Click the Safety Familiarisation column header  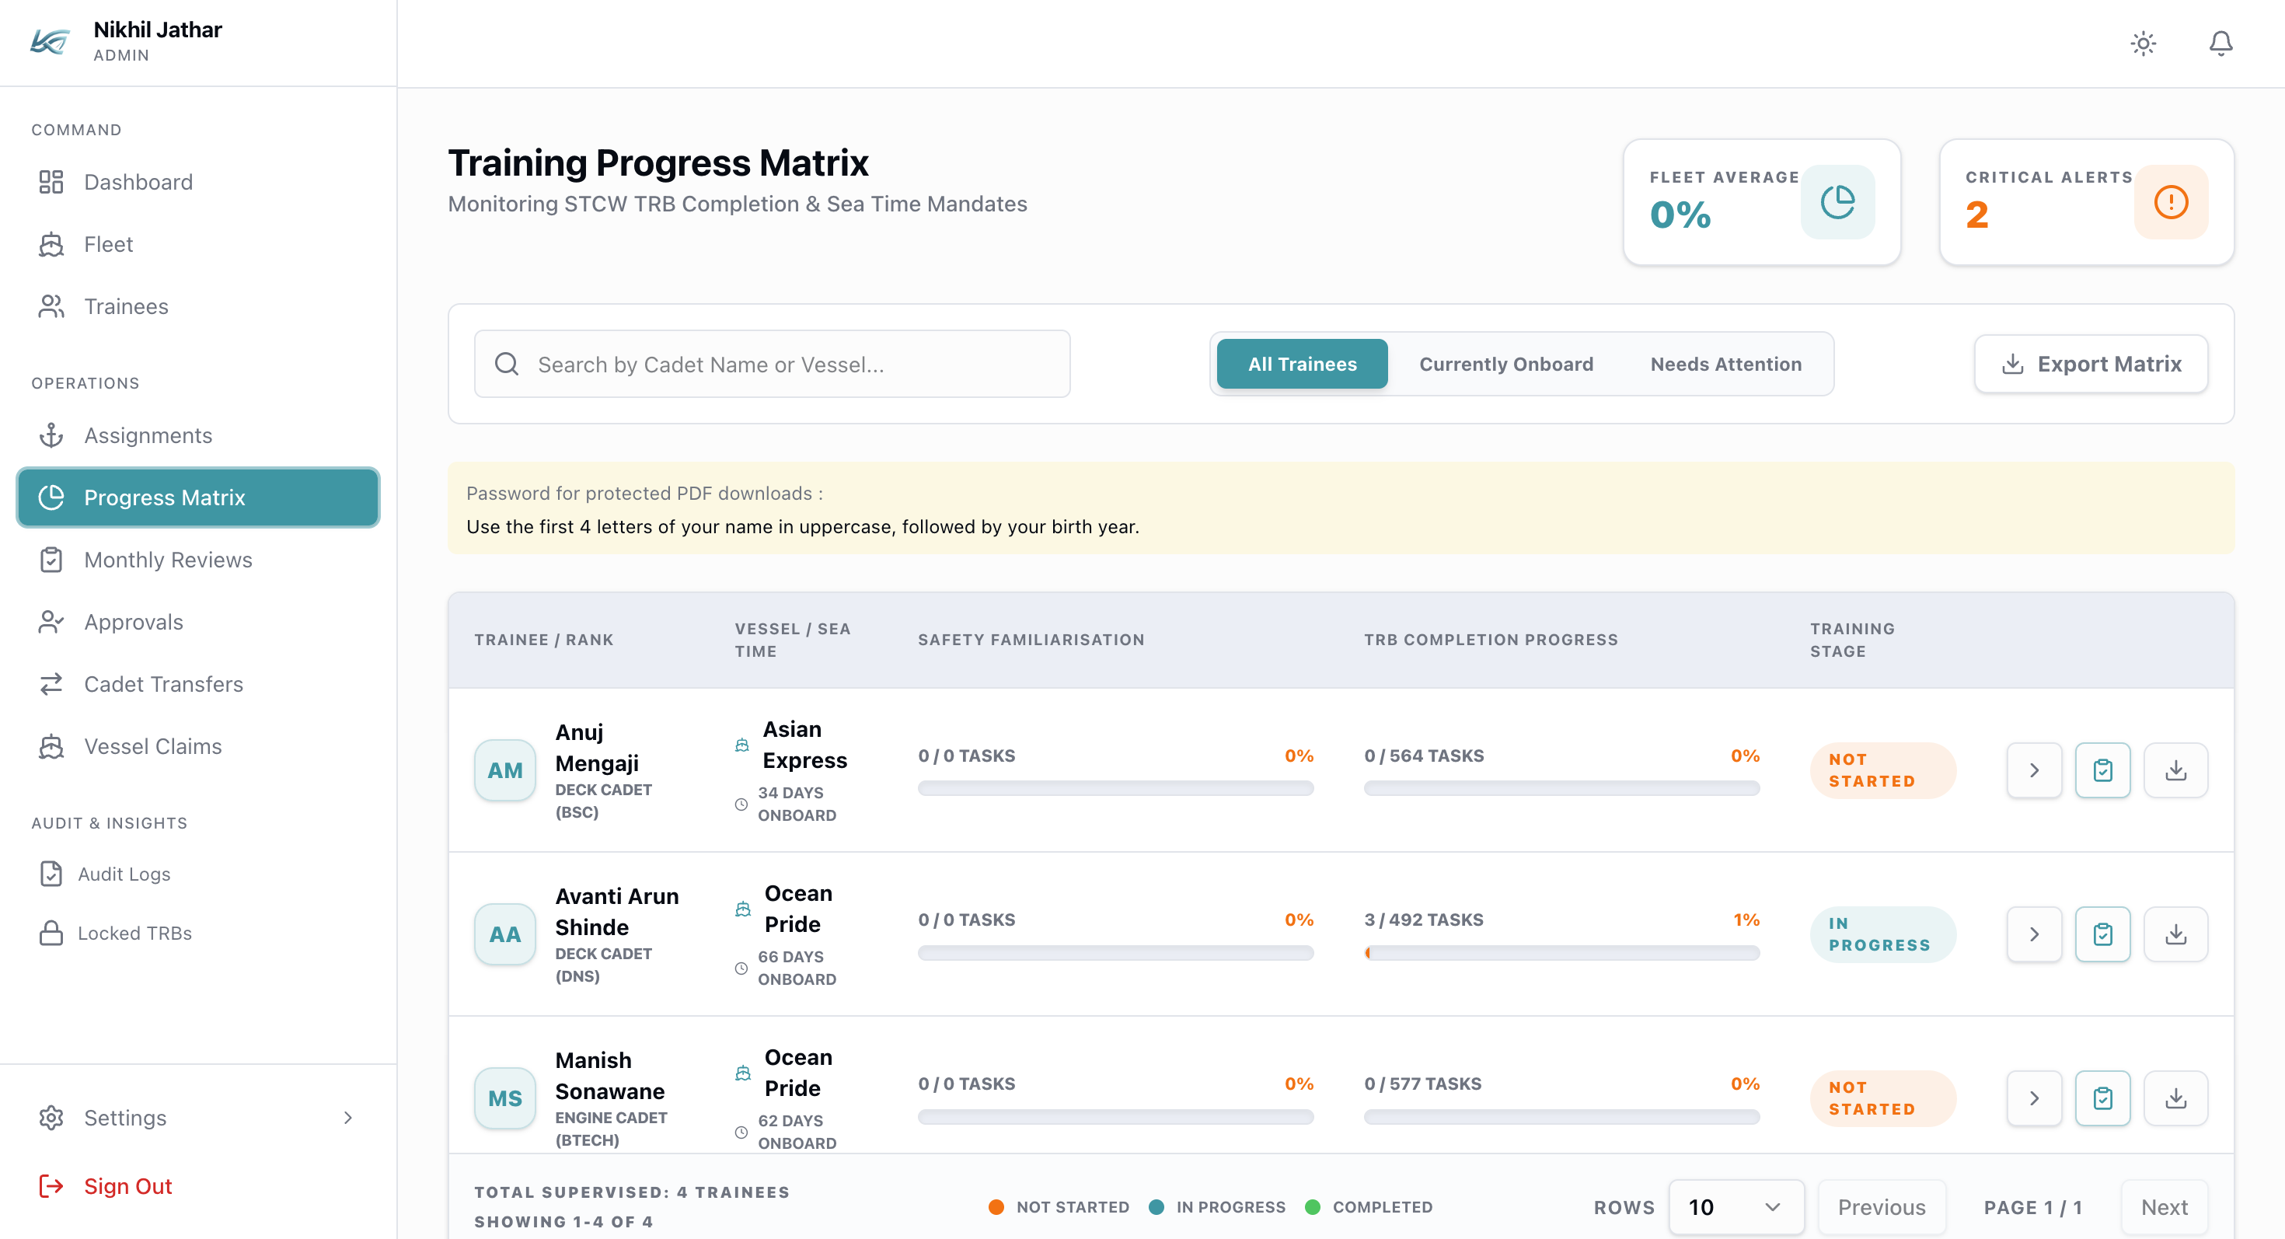[1031, 640]
